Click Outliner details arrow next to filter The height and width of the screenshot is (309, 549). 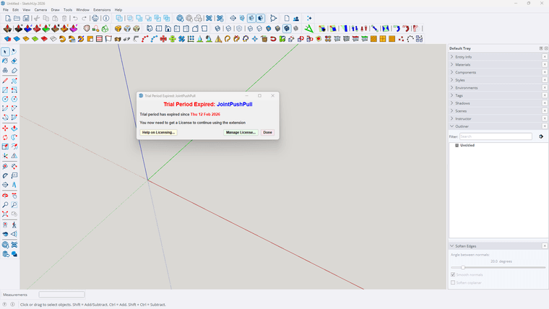pyautogui.click(x=541, y=136)
